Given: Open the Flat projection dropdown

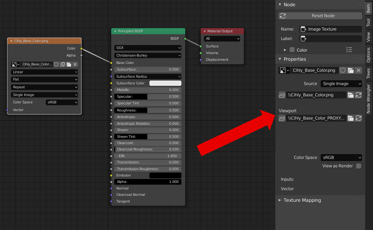Looking at the screenshot, I should click(x=45, y=79).
